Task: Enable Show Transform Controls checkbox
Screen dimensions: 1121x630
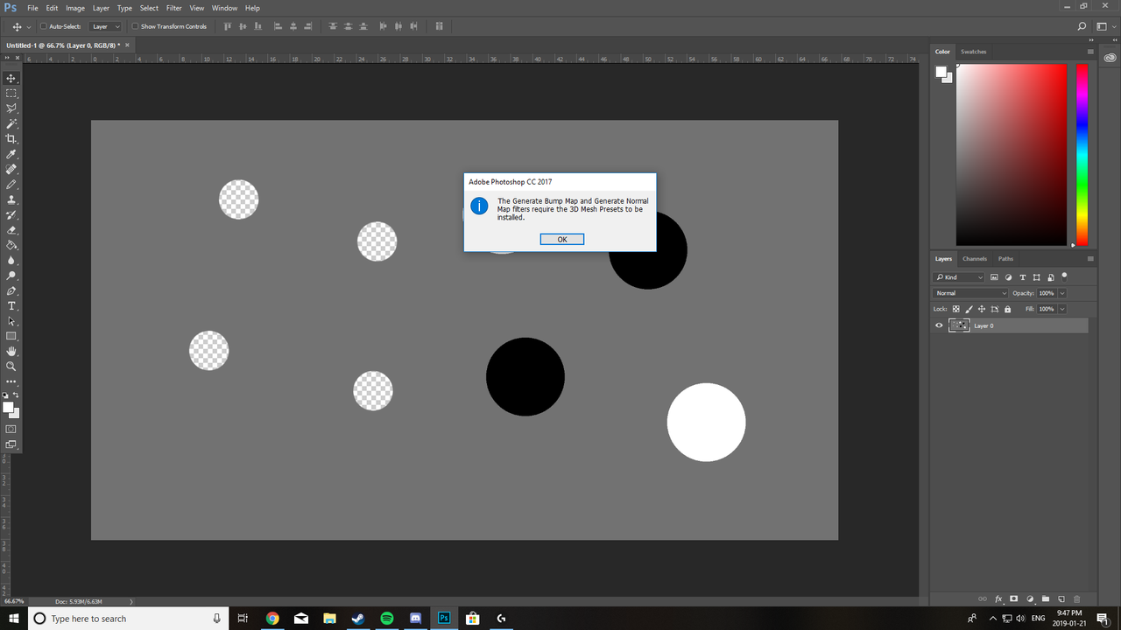Action: click(x=136, y=26)
